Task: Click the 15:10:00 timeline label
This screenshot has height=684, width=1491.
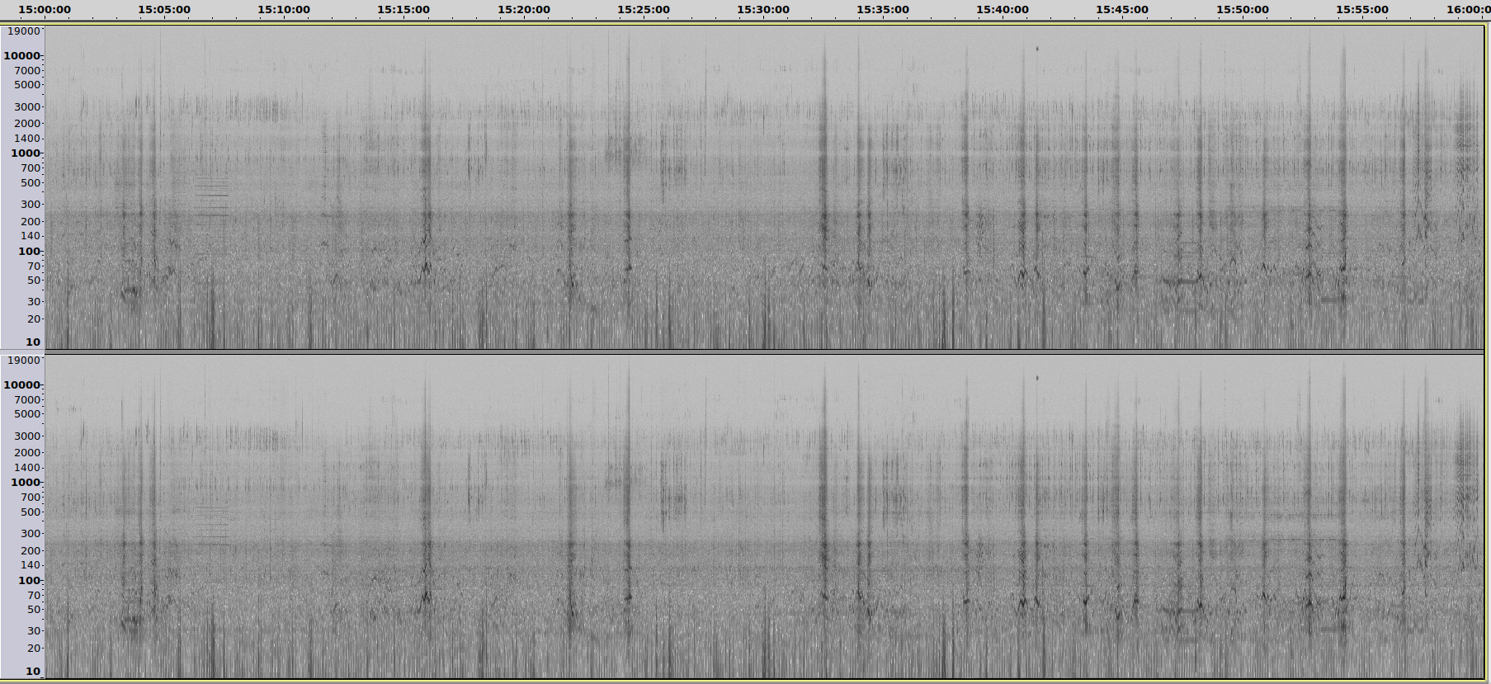Action: click(284, 10)
